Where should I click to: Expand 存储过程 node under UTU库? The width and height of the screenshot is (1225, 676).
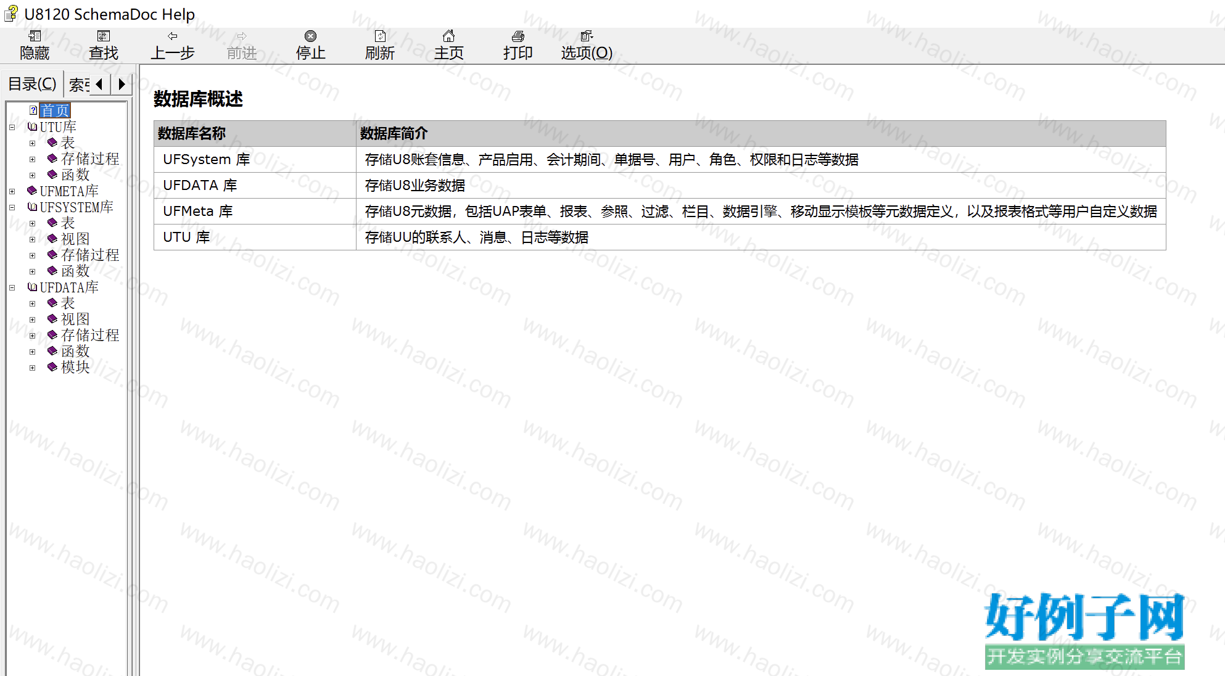tap(33, 159)
